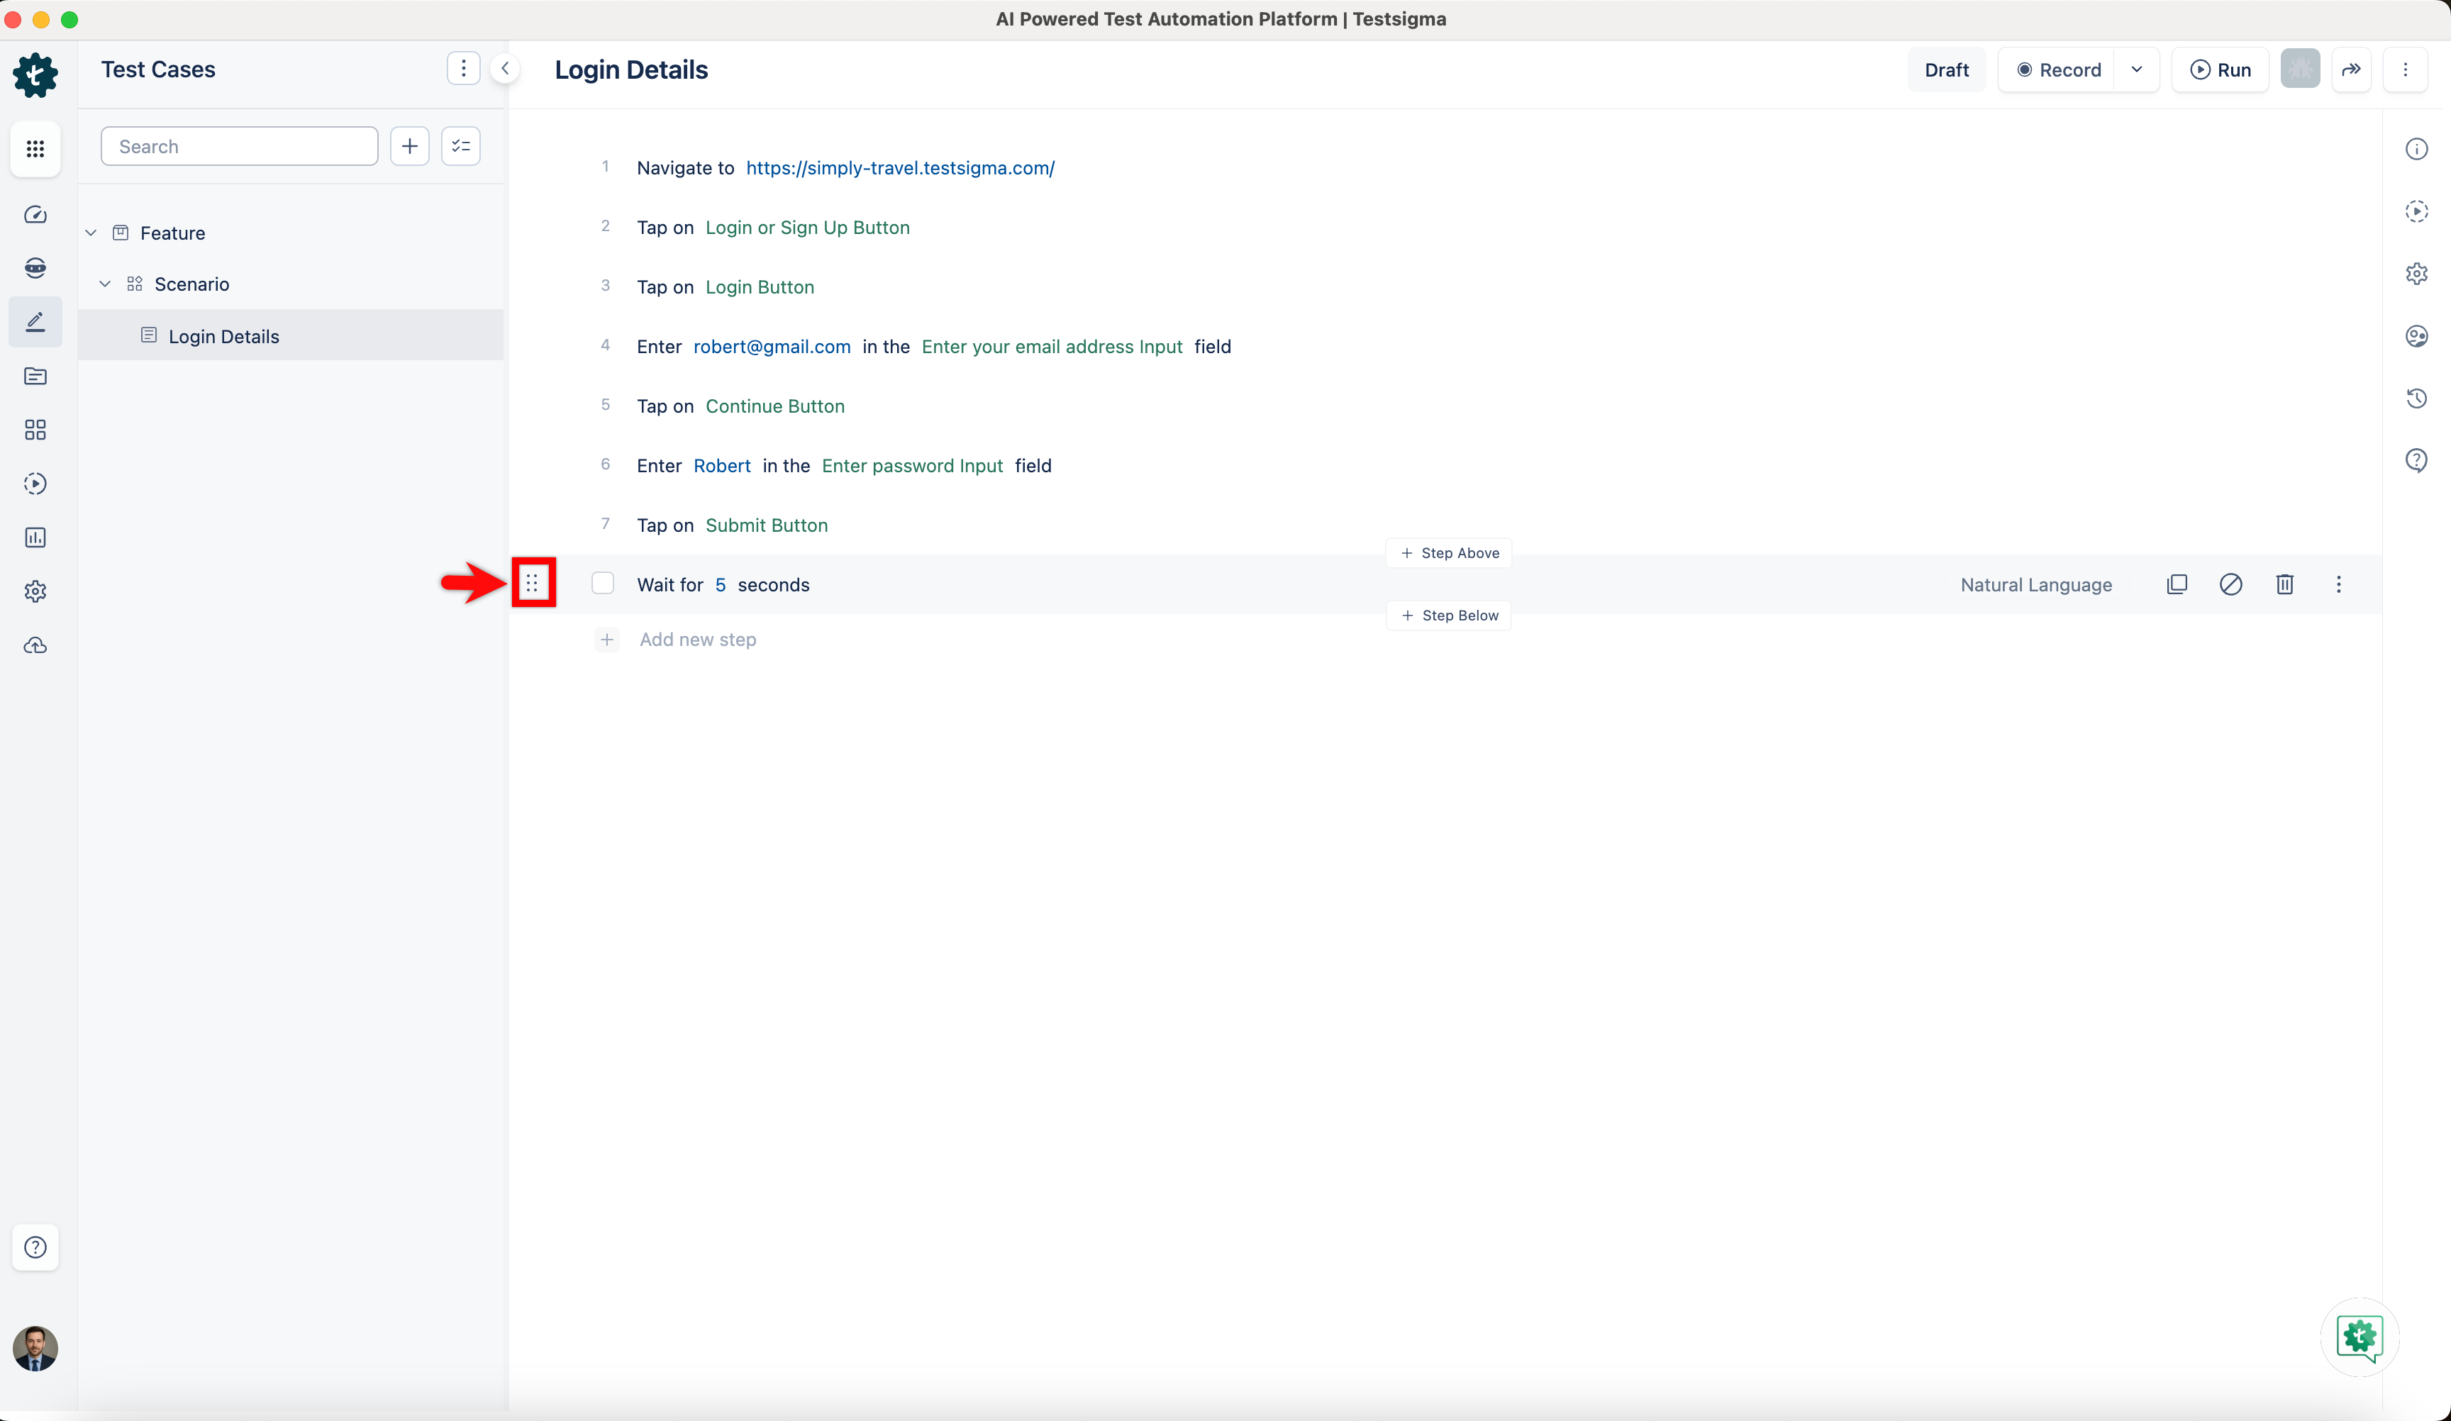
Task: Open the folder card icon in left sidebar
Action: pos(35,377)
